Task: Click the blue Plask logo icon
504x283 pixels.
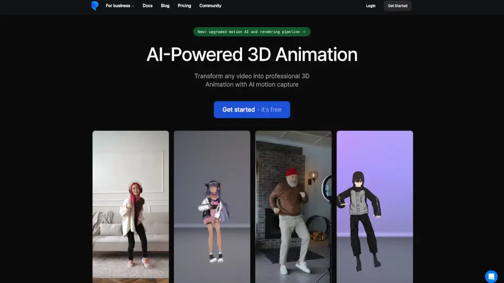Action: pyautogui.click(x=94, y=6)
